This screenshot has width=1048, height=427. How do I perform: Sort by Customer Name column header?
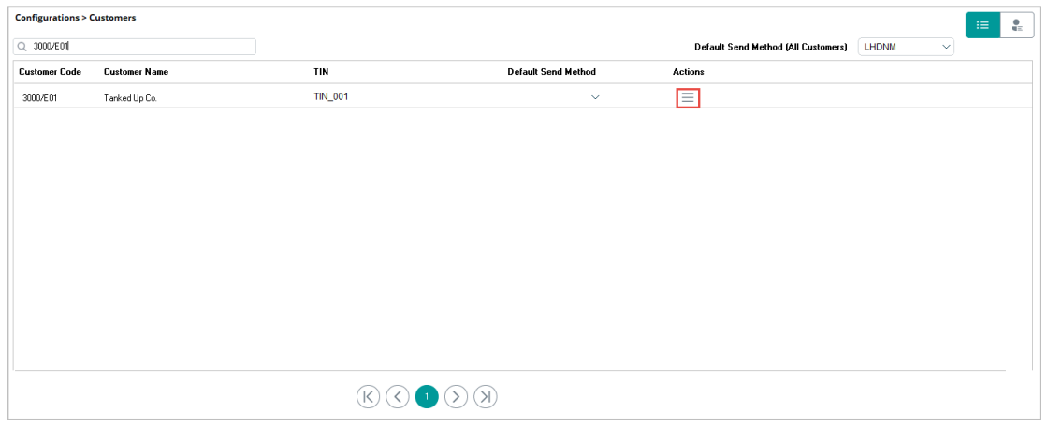[x=136, y=72]
